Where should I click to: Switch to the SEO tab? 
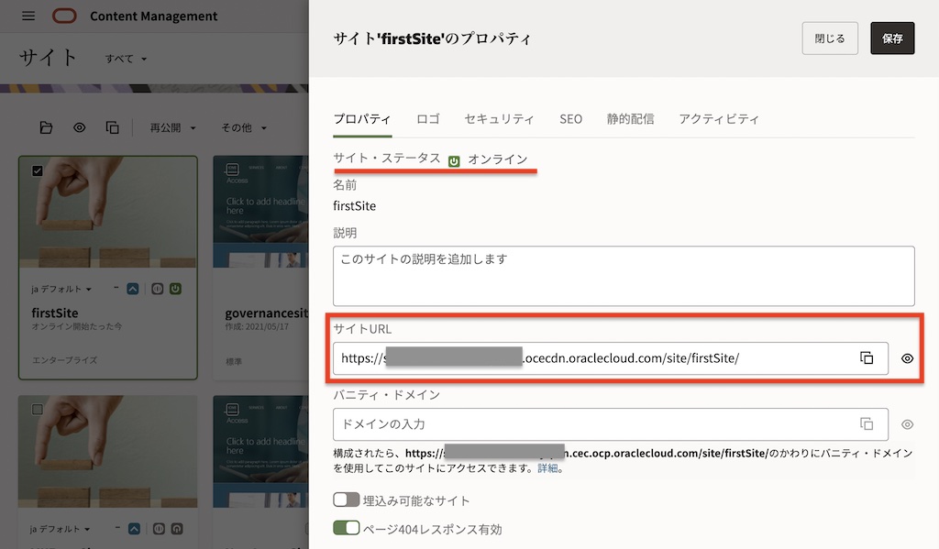570,119
